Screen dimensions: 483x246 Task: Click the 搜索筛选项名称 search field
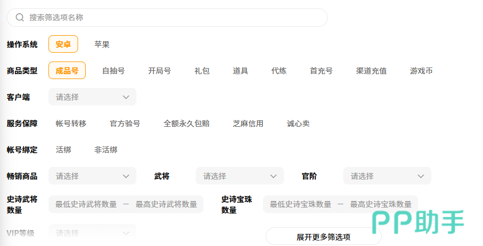(171, 18)
